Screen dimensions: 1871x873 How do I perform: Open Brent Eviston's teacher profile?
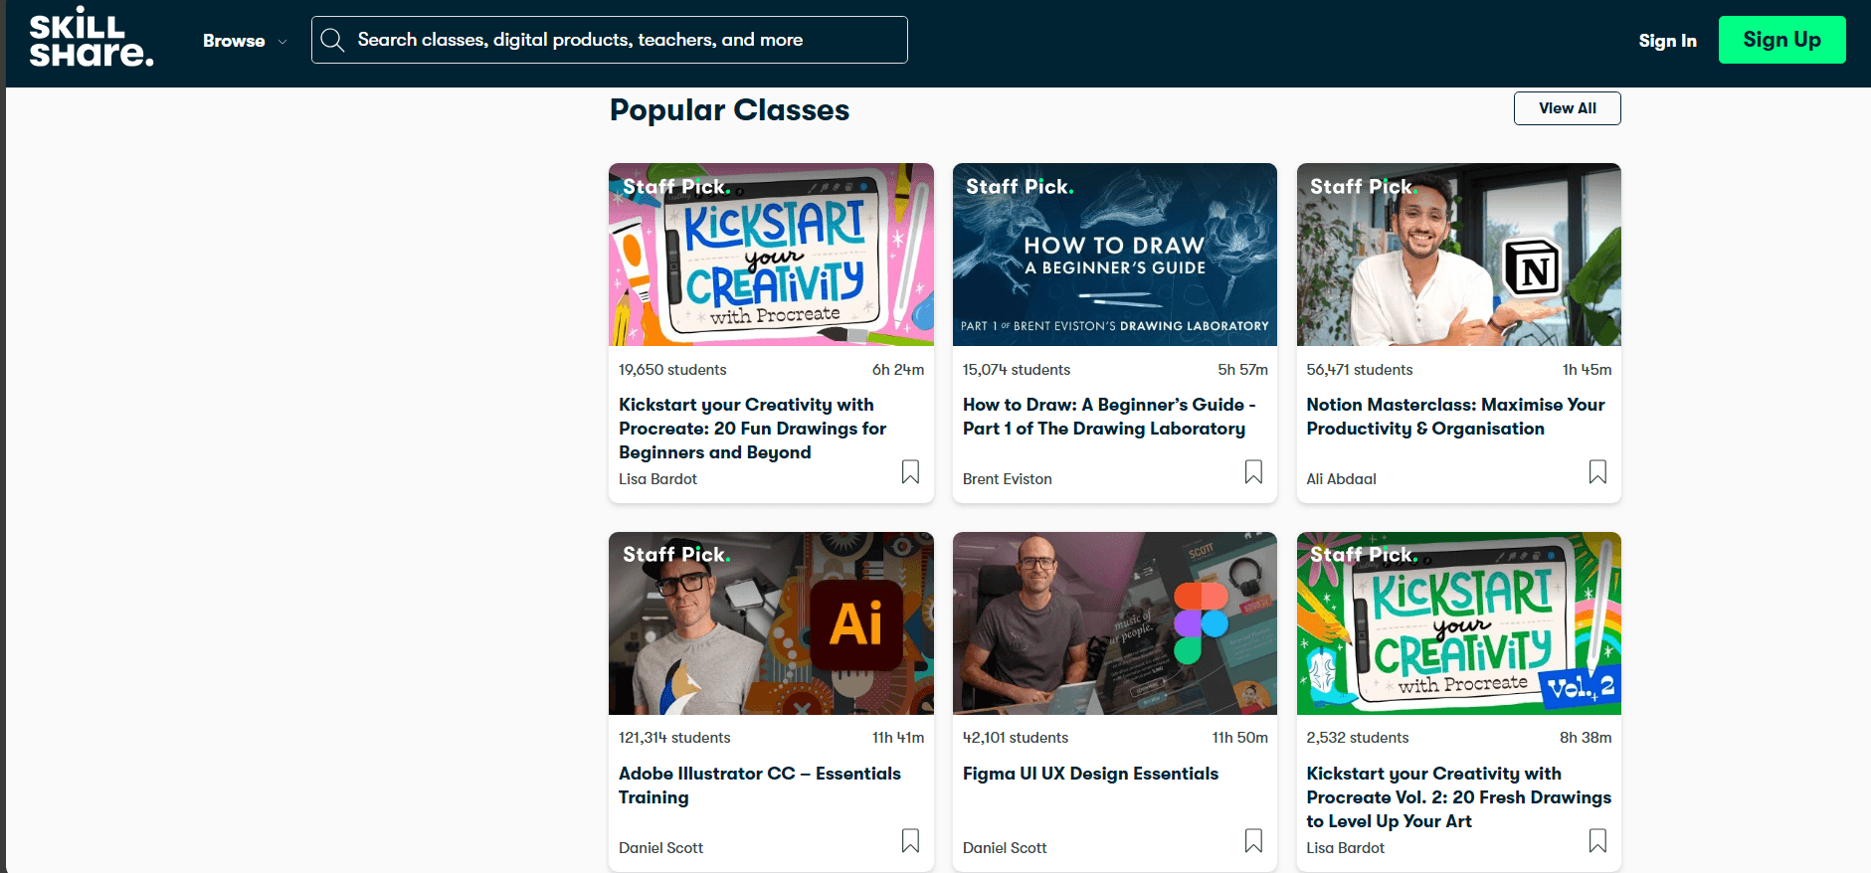pyautogui.click(x=1007, y=479)
